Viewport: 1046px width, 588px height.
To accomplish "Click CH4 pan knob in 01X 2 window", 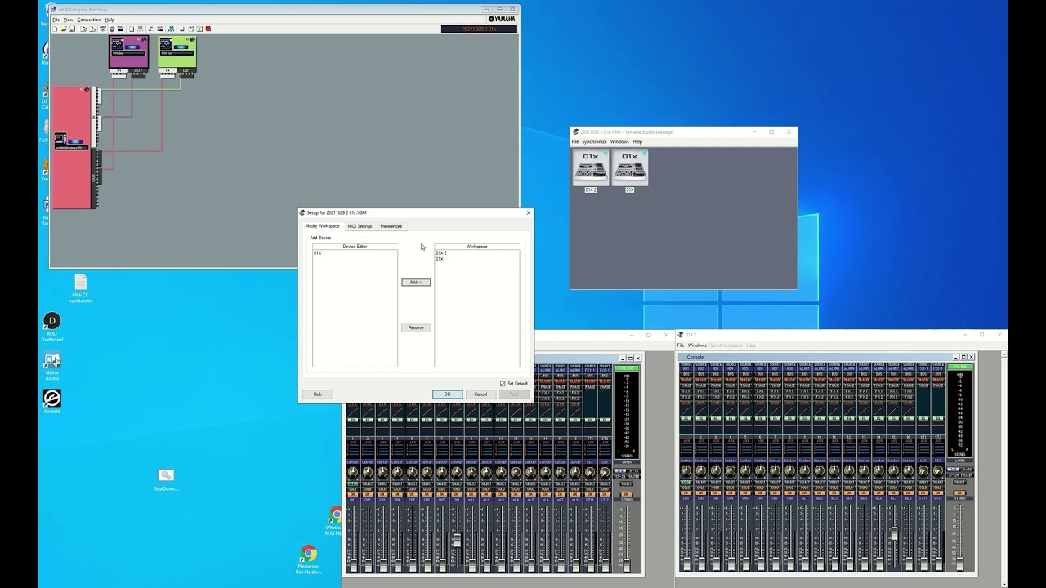I will pos(731,471).
